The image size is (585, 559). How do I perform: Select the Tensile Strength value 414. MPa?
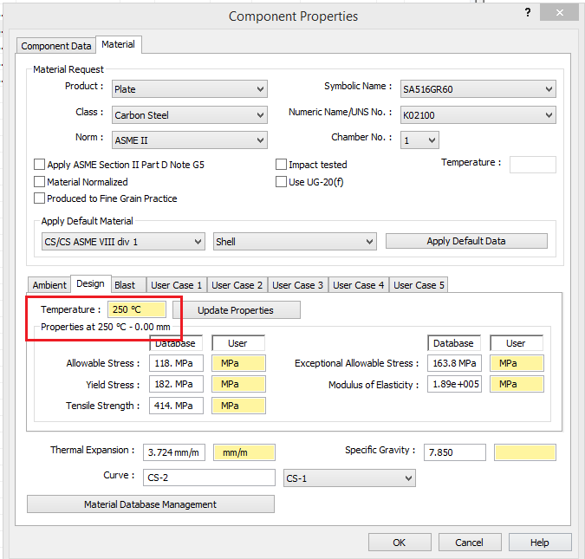point(176,406)
